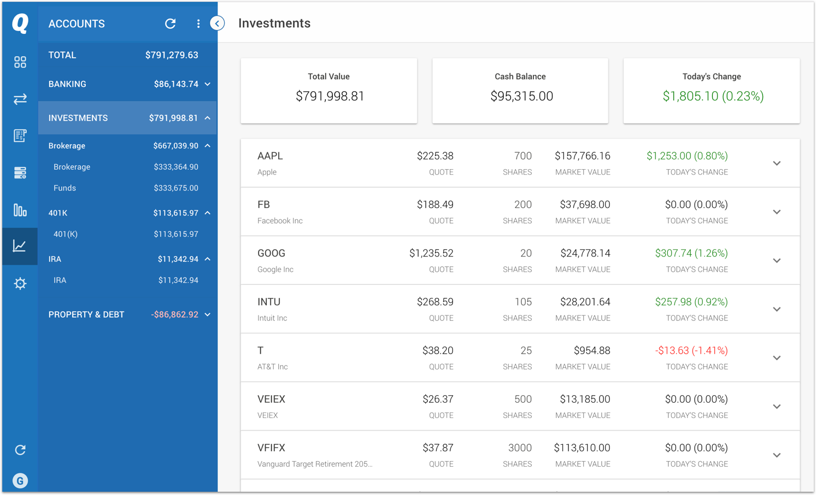Open the user profile G avatar
This screenshot has height=495, width=816.
point(20,481)
